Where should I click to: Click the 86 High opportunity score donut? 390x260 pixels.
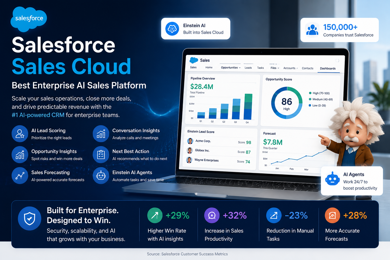tap(287, 103)
